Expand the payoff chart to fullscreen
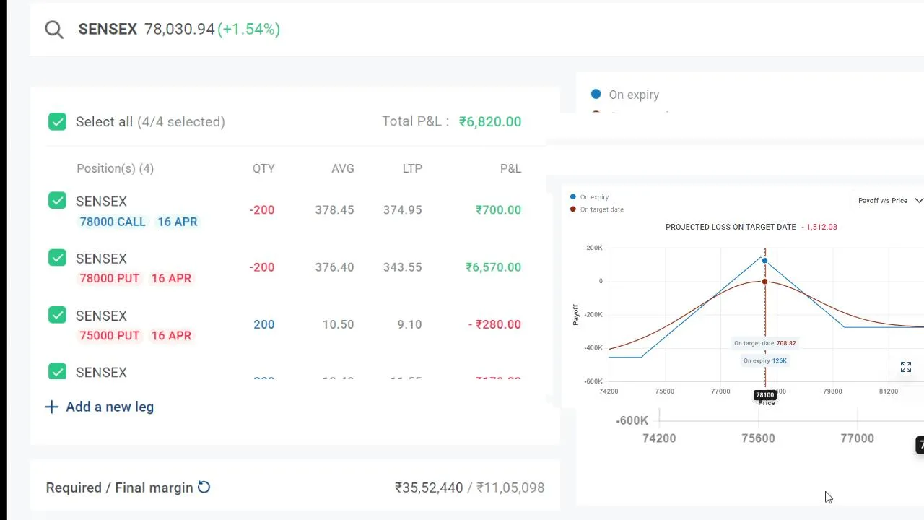924x520 pixels. tap(906, 368)
